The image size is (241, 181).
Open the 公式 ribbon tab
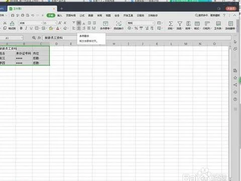[82, 16]
